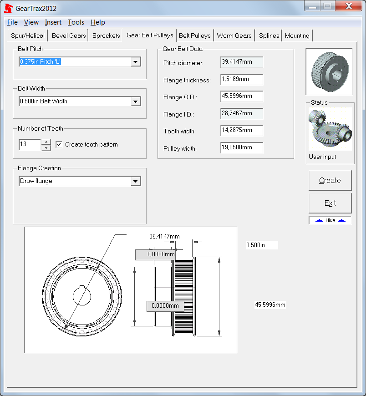Click the 39,4147mm label above the drawing

pyautogui.click(x=164, y=236)
